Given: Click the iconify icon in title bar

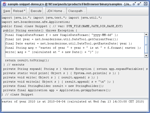Looking at the screenshot, I should coord(134,4).
